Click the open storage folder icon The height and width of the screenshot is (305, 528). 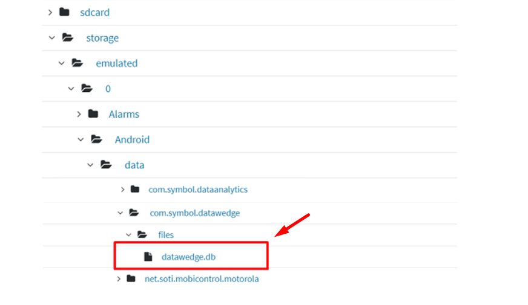[68, 37]
